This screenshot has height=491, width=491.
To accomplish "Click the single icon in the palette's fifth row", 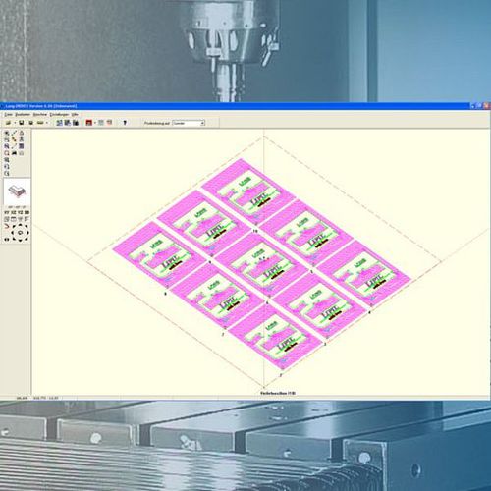I will click(x=7, y=160).
